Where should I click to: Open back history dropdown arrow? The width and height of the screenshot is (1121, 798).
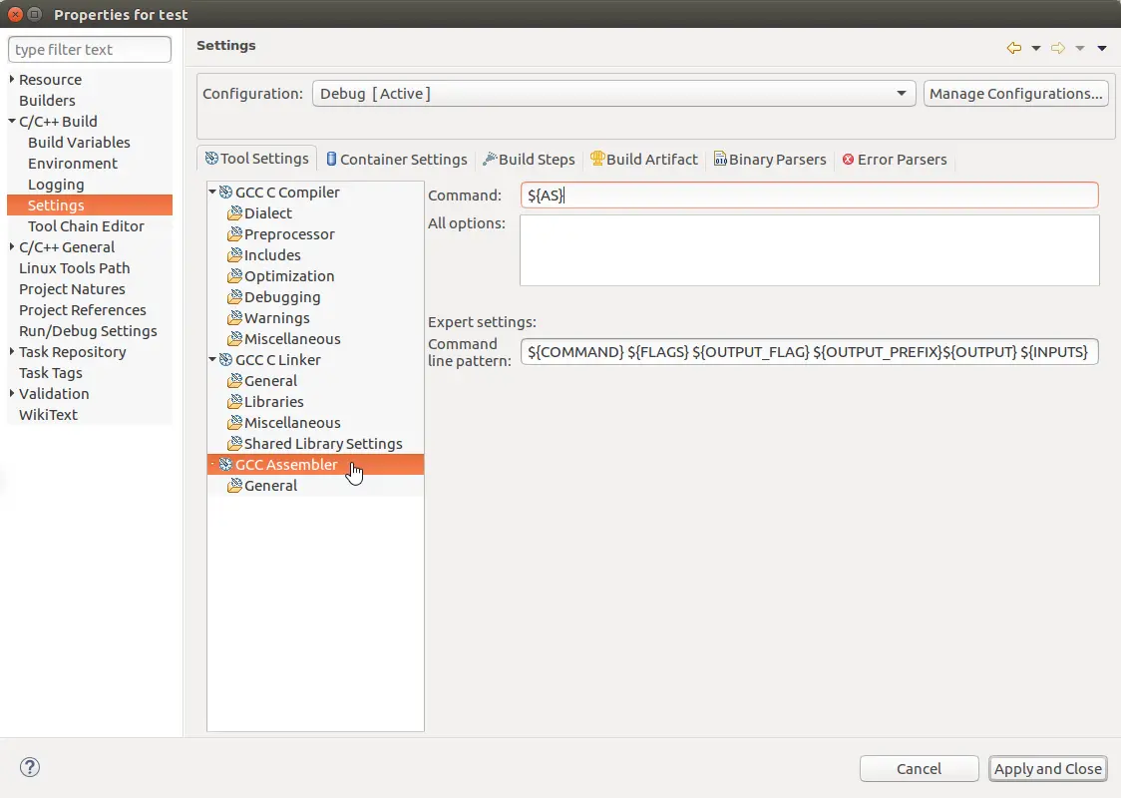pos(1035,48)
